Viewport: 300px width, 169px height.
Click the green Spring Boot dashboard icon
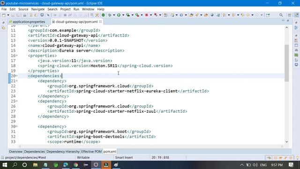pyautogui.click(x=103, y=15)
